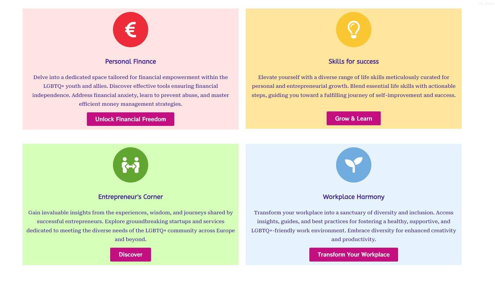495x282 pixels.
Task: Click the red euro icon
Action: 131,30
